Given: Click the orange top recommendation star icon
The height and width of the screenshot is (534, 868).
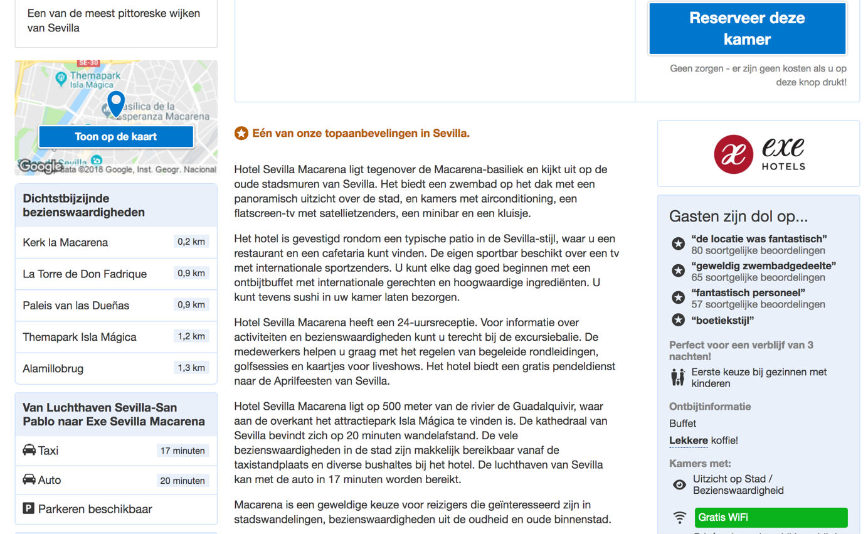Looking at the screenshot, I should [241, 133].
